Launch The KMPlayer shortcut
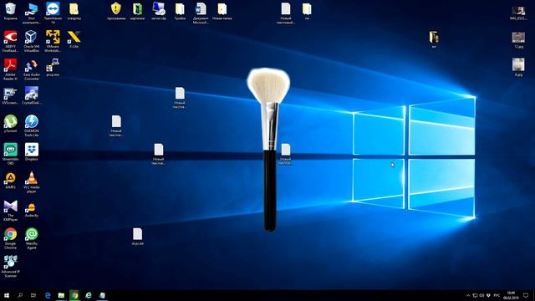535x301 pixels. click(10, 211)
